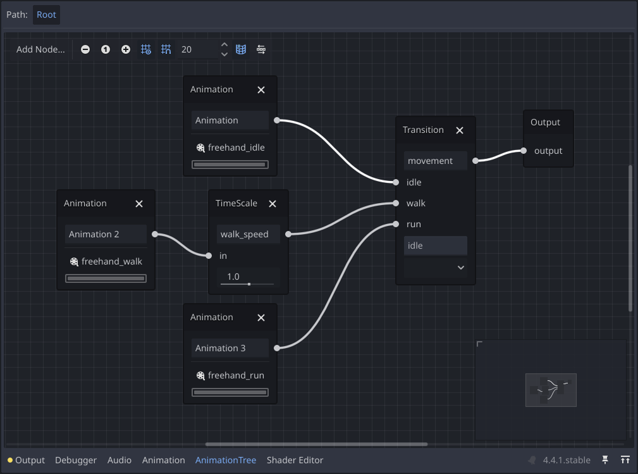Click the Output node's output port
The width and height of the screenshot is (638, 474).
point(524,151)
